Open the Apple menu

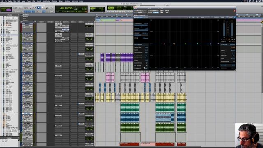pyautogui.click(x=2, y=1)
